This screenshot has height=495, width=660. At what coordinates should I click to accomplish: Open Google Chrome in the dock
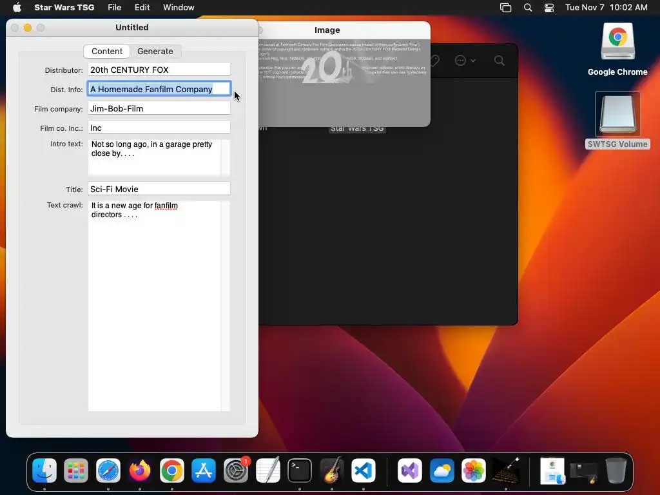coord(171,470)
